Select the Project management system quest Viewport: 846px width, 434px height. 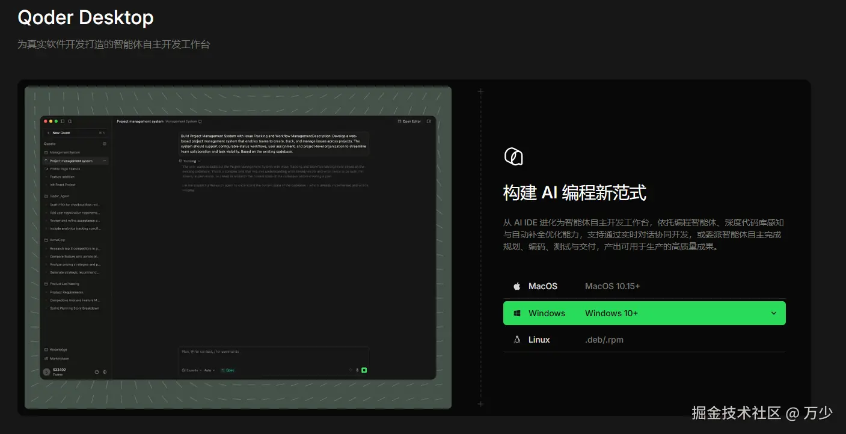(x=76, y=161)
